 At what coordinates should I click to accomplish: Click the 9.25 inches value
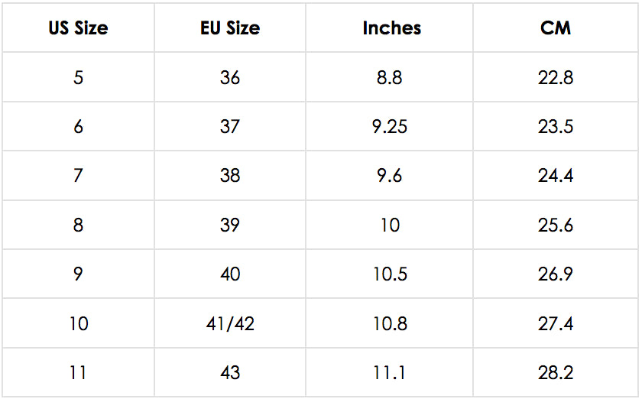389,126
